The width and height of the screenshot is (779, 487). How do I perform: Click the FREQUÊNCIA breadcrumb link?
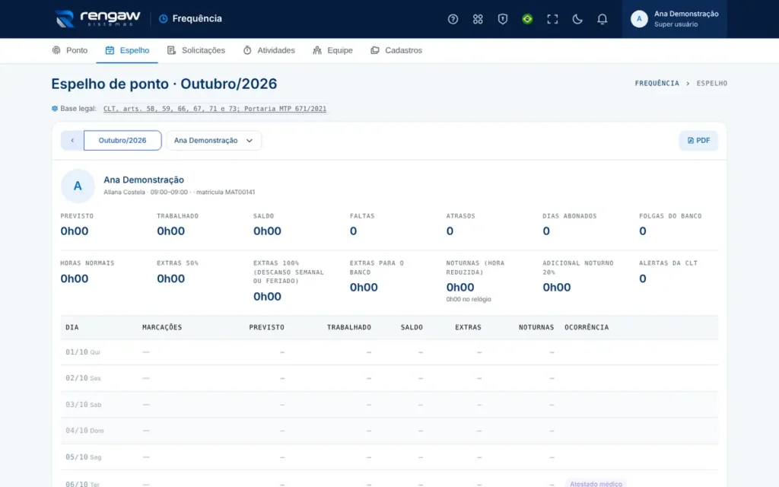click(657, 84)
